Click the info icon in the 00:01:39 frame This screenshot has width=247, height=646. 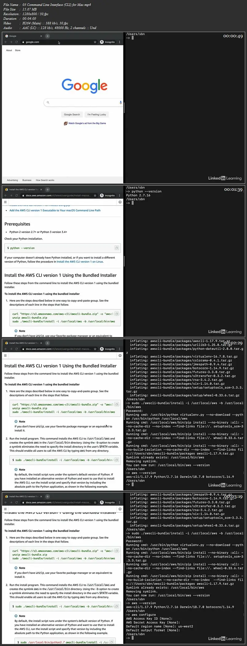(120, 202)
